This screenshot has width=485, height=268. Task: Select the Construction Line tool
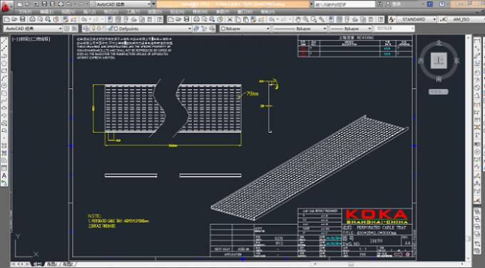point(4,48)
